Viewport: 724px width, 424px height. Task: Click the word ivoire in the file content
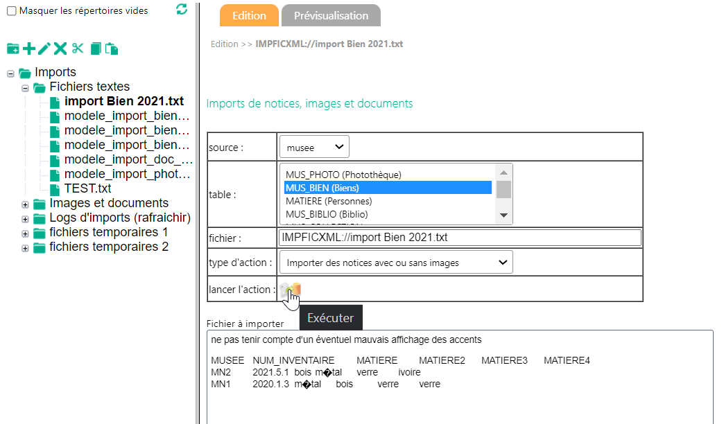pos(410,372)
